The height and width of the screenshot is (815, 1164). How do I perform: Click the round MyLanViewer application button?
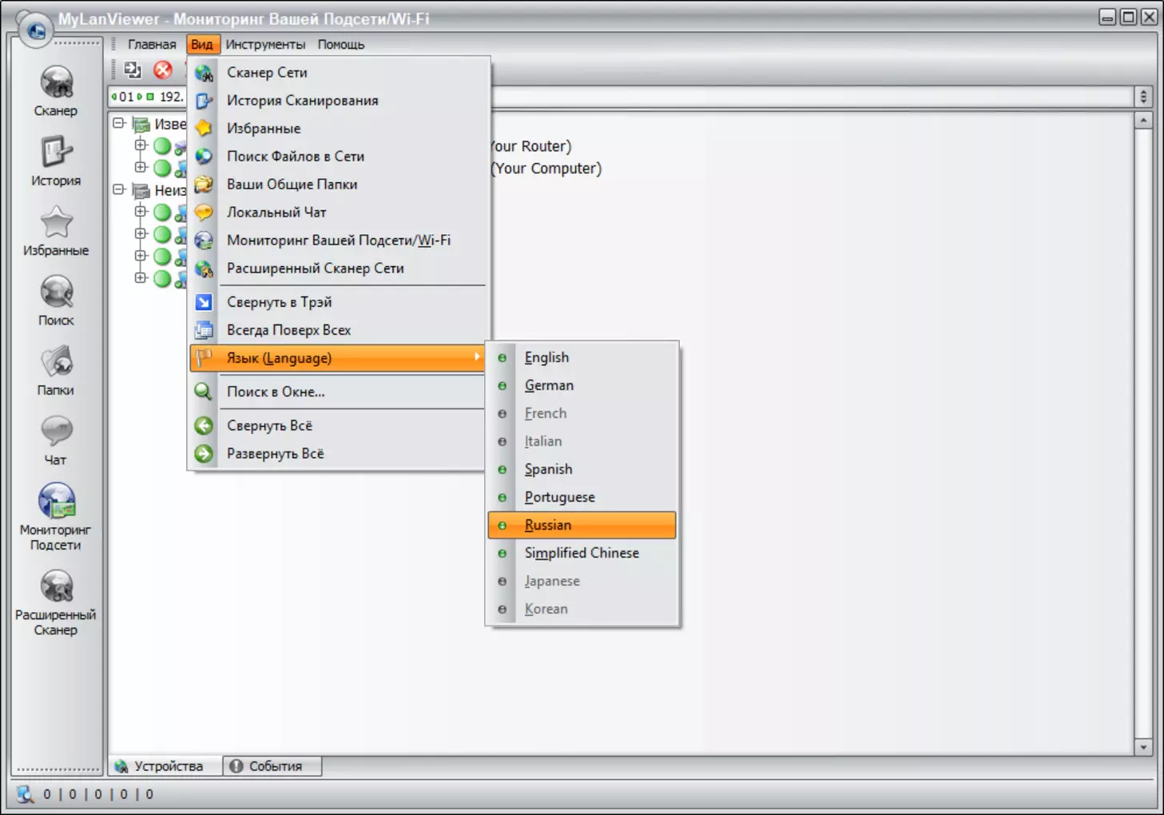click(35, 30)
